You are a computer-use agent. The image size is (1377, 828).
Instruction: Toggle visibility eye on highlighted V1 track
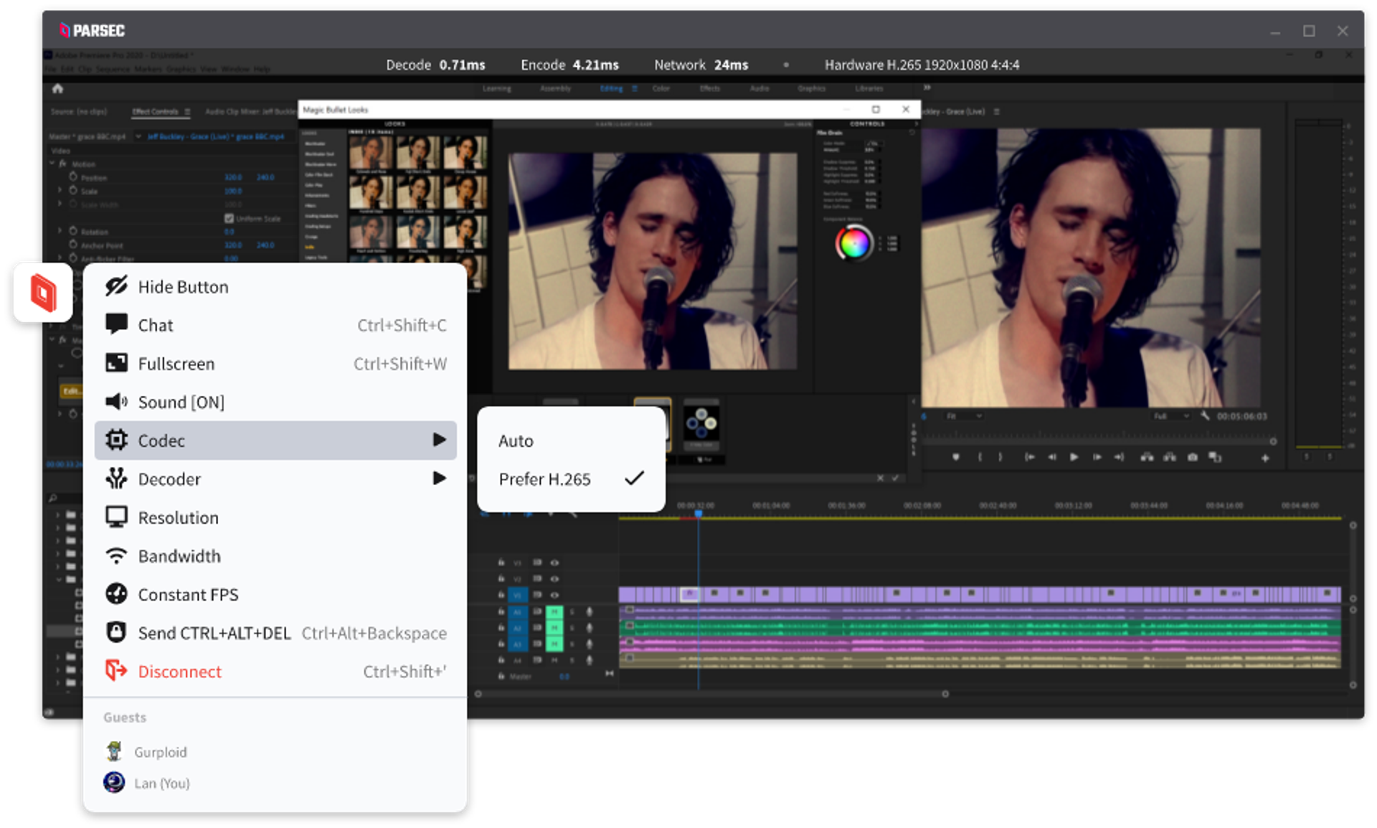(554, 595)
